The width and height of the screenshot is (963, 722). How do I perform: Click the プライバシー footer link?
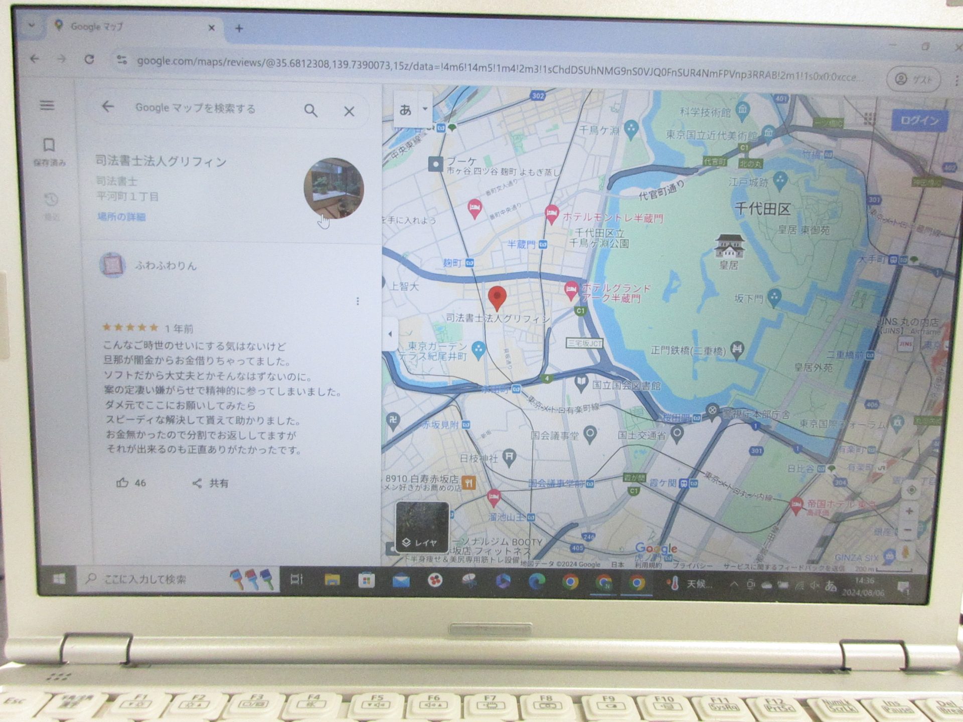pos(692,565)
